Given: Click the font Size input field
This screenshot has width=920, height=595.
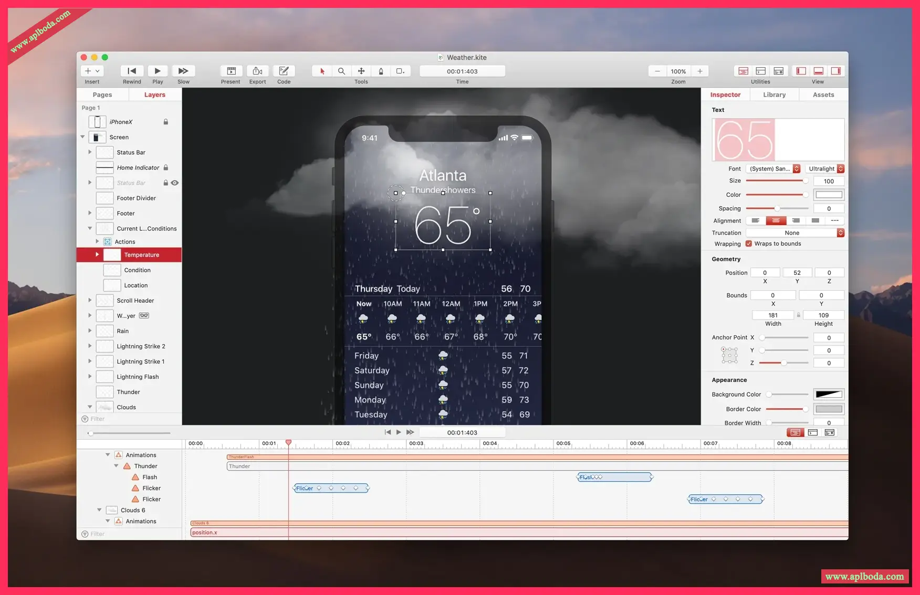Looking at the screenshot, I should (x=829, y=181).
